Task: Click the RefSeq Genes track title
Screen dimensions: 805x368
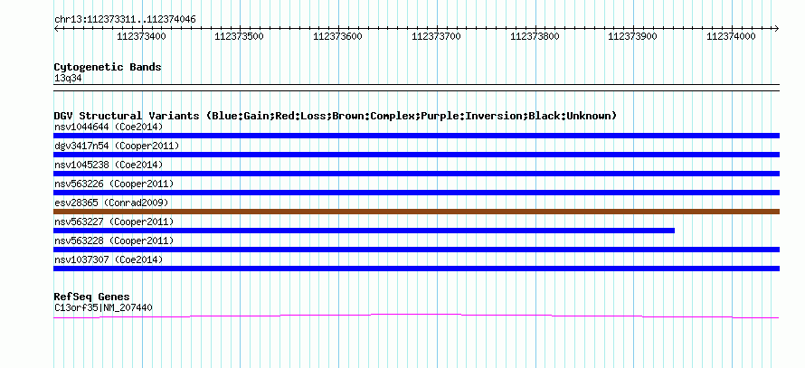Action: click(x=91, y=297)
